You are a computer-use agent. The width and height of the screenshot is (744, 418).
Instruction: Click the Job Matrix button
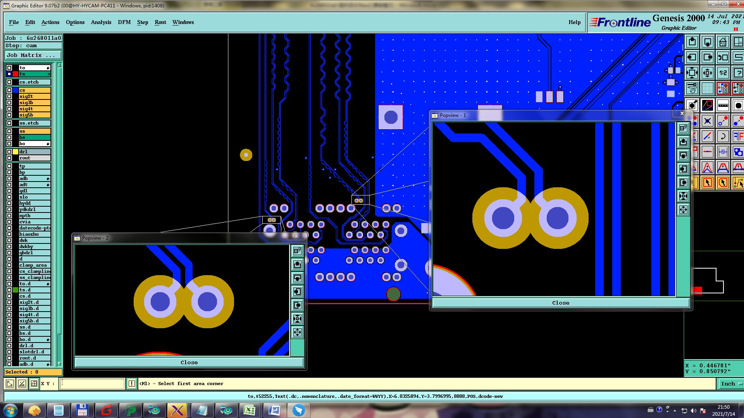click(33, 55)
